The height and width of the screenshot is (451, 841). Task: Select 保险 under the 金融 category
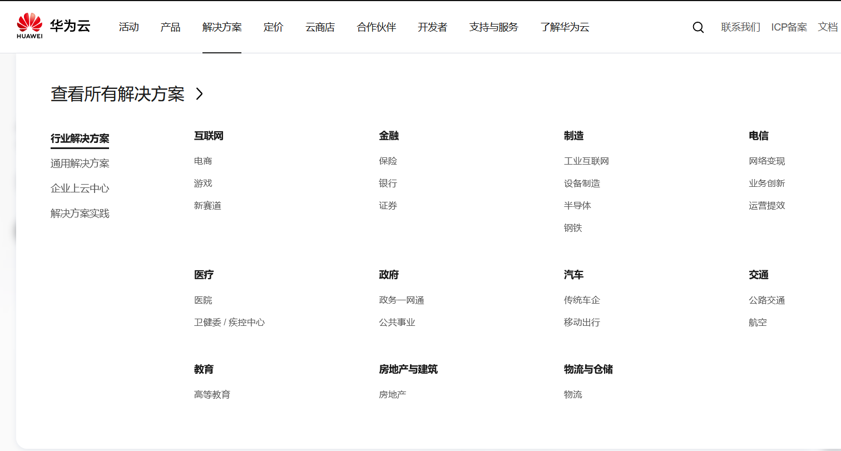pyautogui.click(x=388, y=161)
